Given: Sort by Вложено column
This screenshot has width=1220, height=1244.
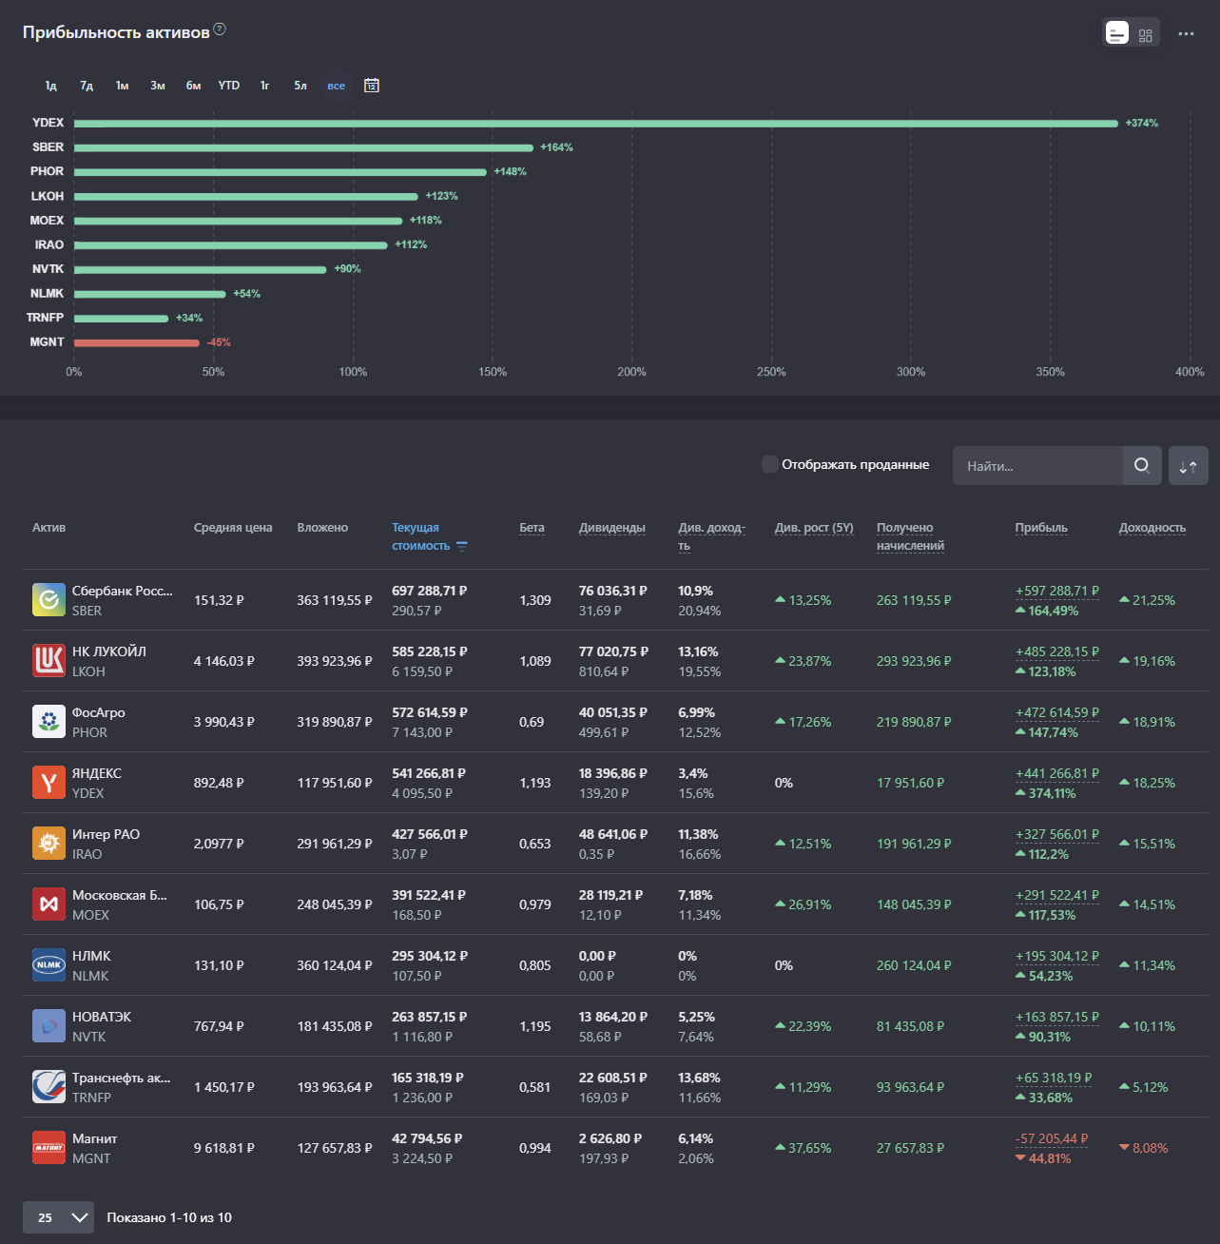Looking at the screenshot, I should [322, 528].
